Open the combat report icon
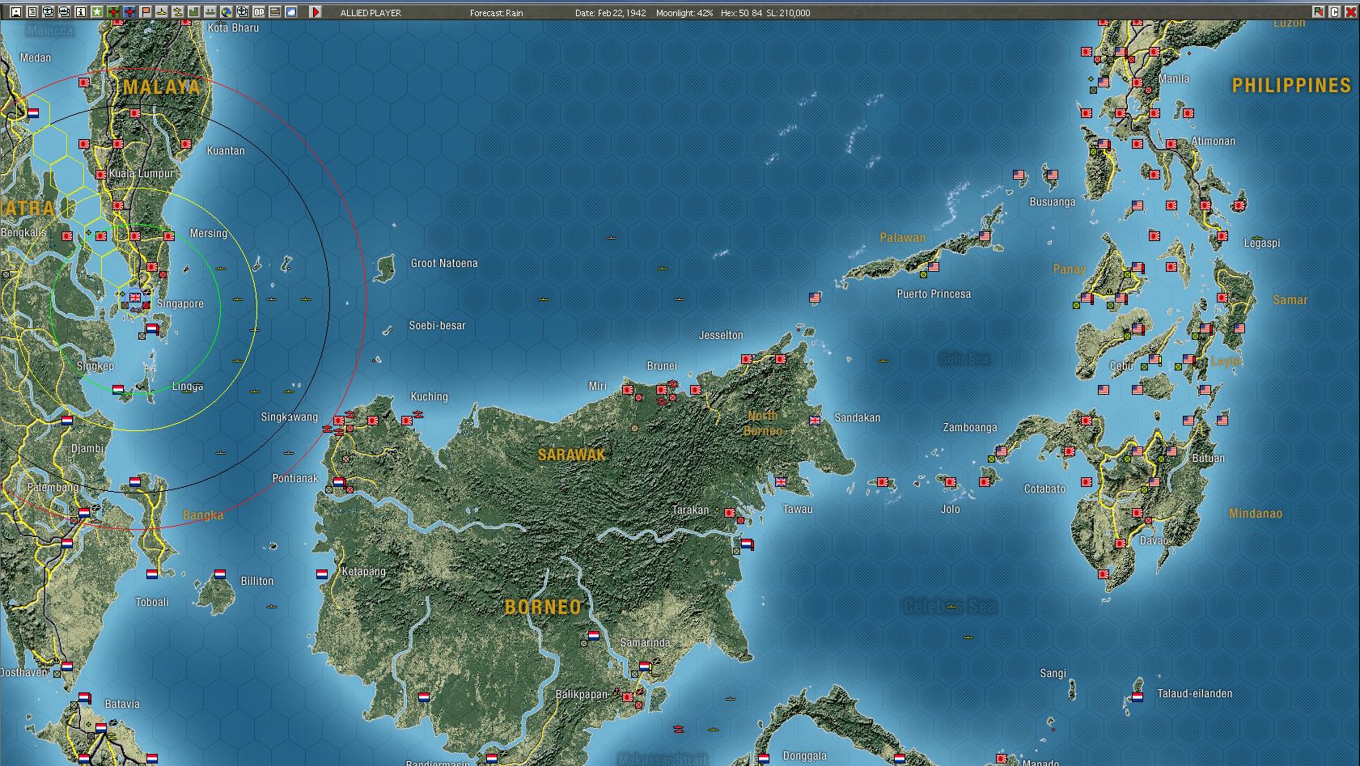The image size is (1360, 766). click(x=49, y=12)
